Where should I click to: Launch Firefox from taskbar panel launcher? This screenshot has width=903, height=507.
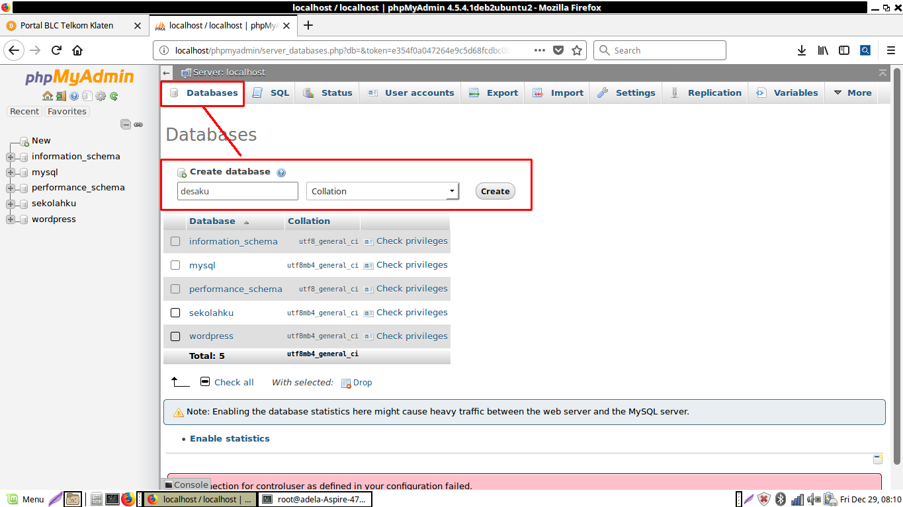click(128, 499)
